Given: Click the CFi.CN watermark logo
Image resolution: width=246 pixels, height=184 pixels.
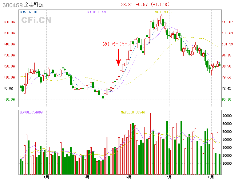Looking at the screenshot, I should [x=36, y=20].
